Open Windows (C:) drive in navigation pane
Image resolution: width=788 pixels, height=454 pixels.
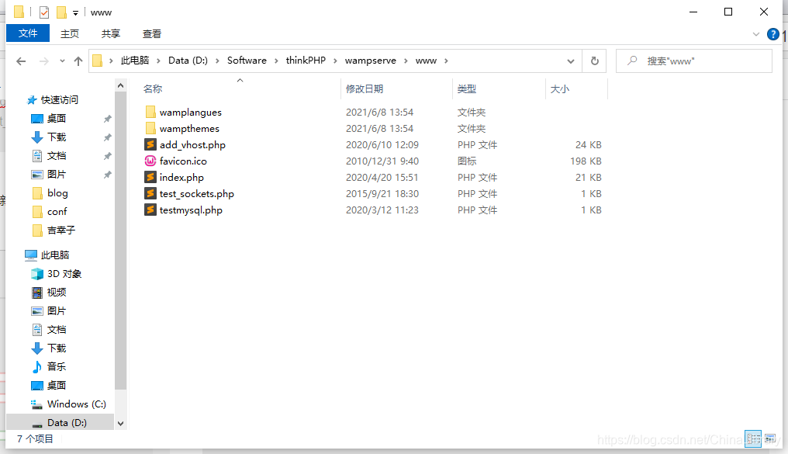(x=76, y=404)
